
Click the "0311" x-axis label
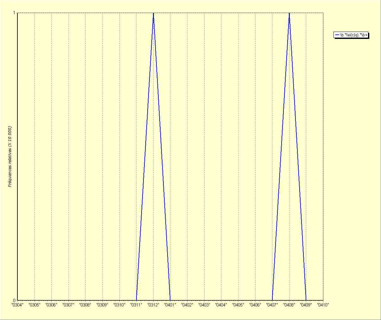[x=136, y=305]
